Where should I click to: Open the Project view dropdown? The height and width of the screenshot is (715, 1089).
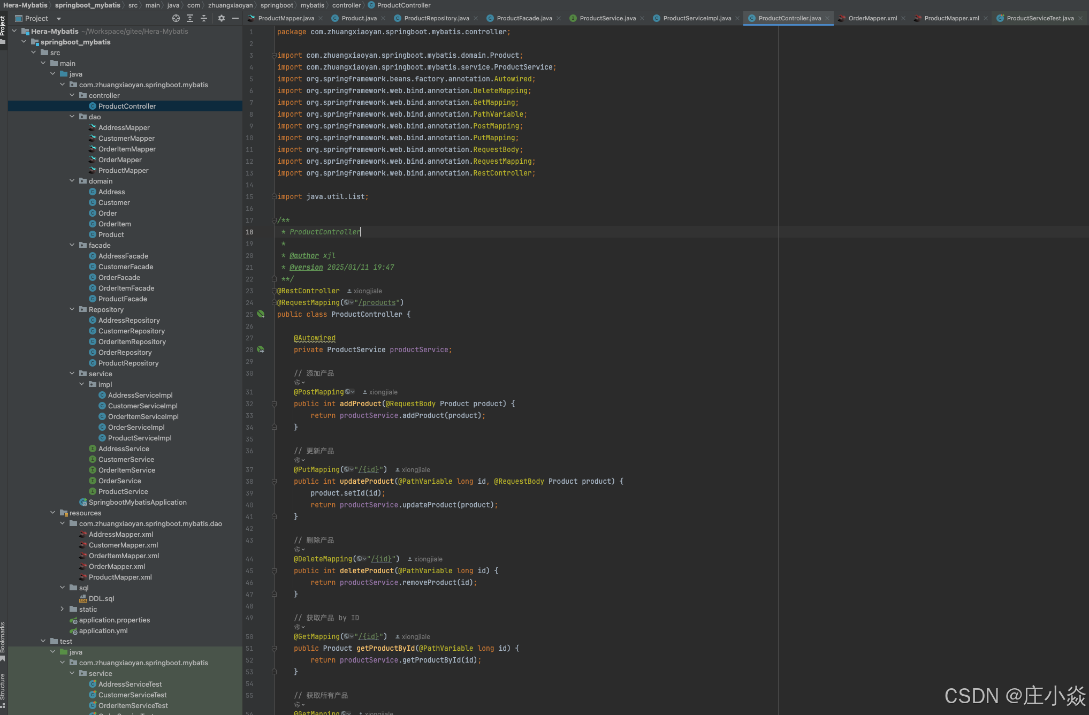59,18
